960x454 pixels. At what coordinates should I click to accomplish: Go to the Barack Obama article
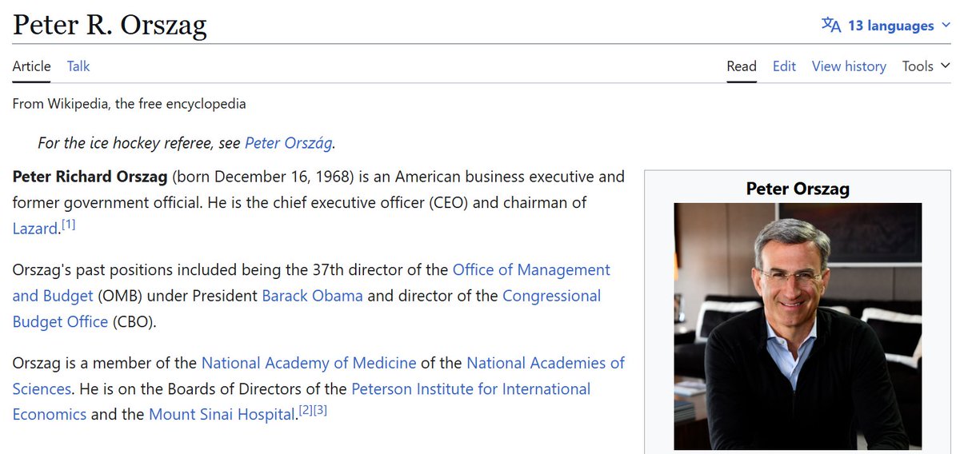click(312, 296)
